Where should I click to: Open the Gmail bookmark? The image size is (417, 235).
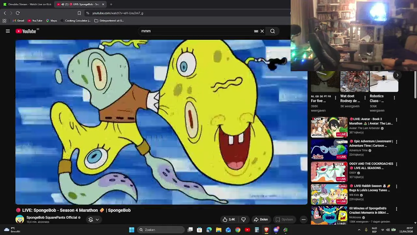18,21
